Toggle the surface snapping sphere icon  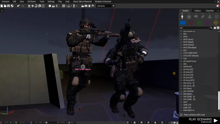click(x=50, y=6)
